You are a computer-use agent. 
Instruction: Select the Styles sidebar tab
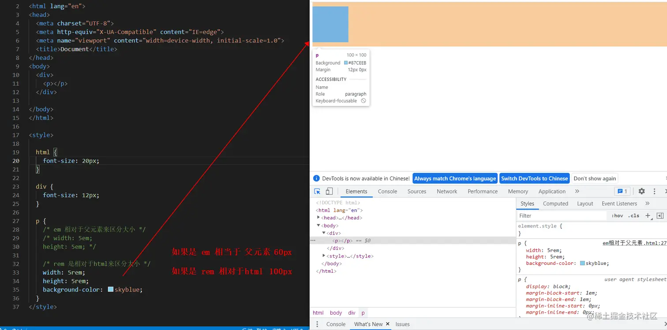pos(527,204)
